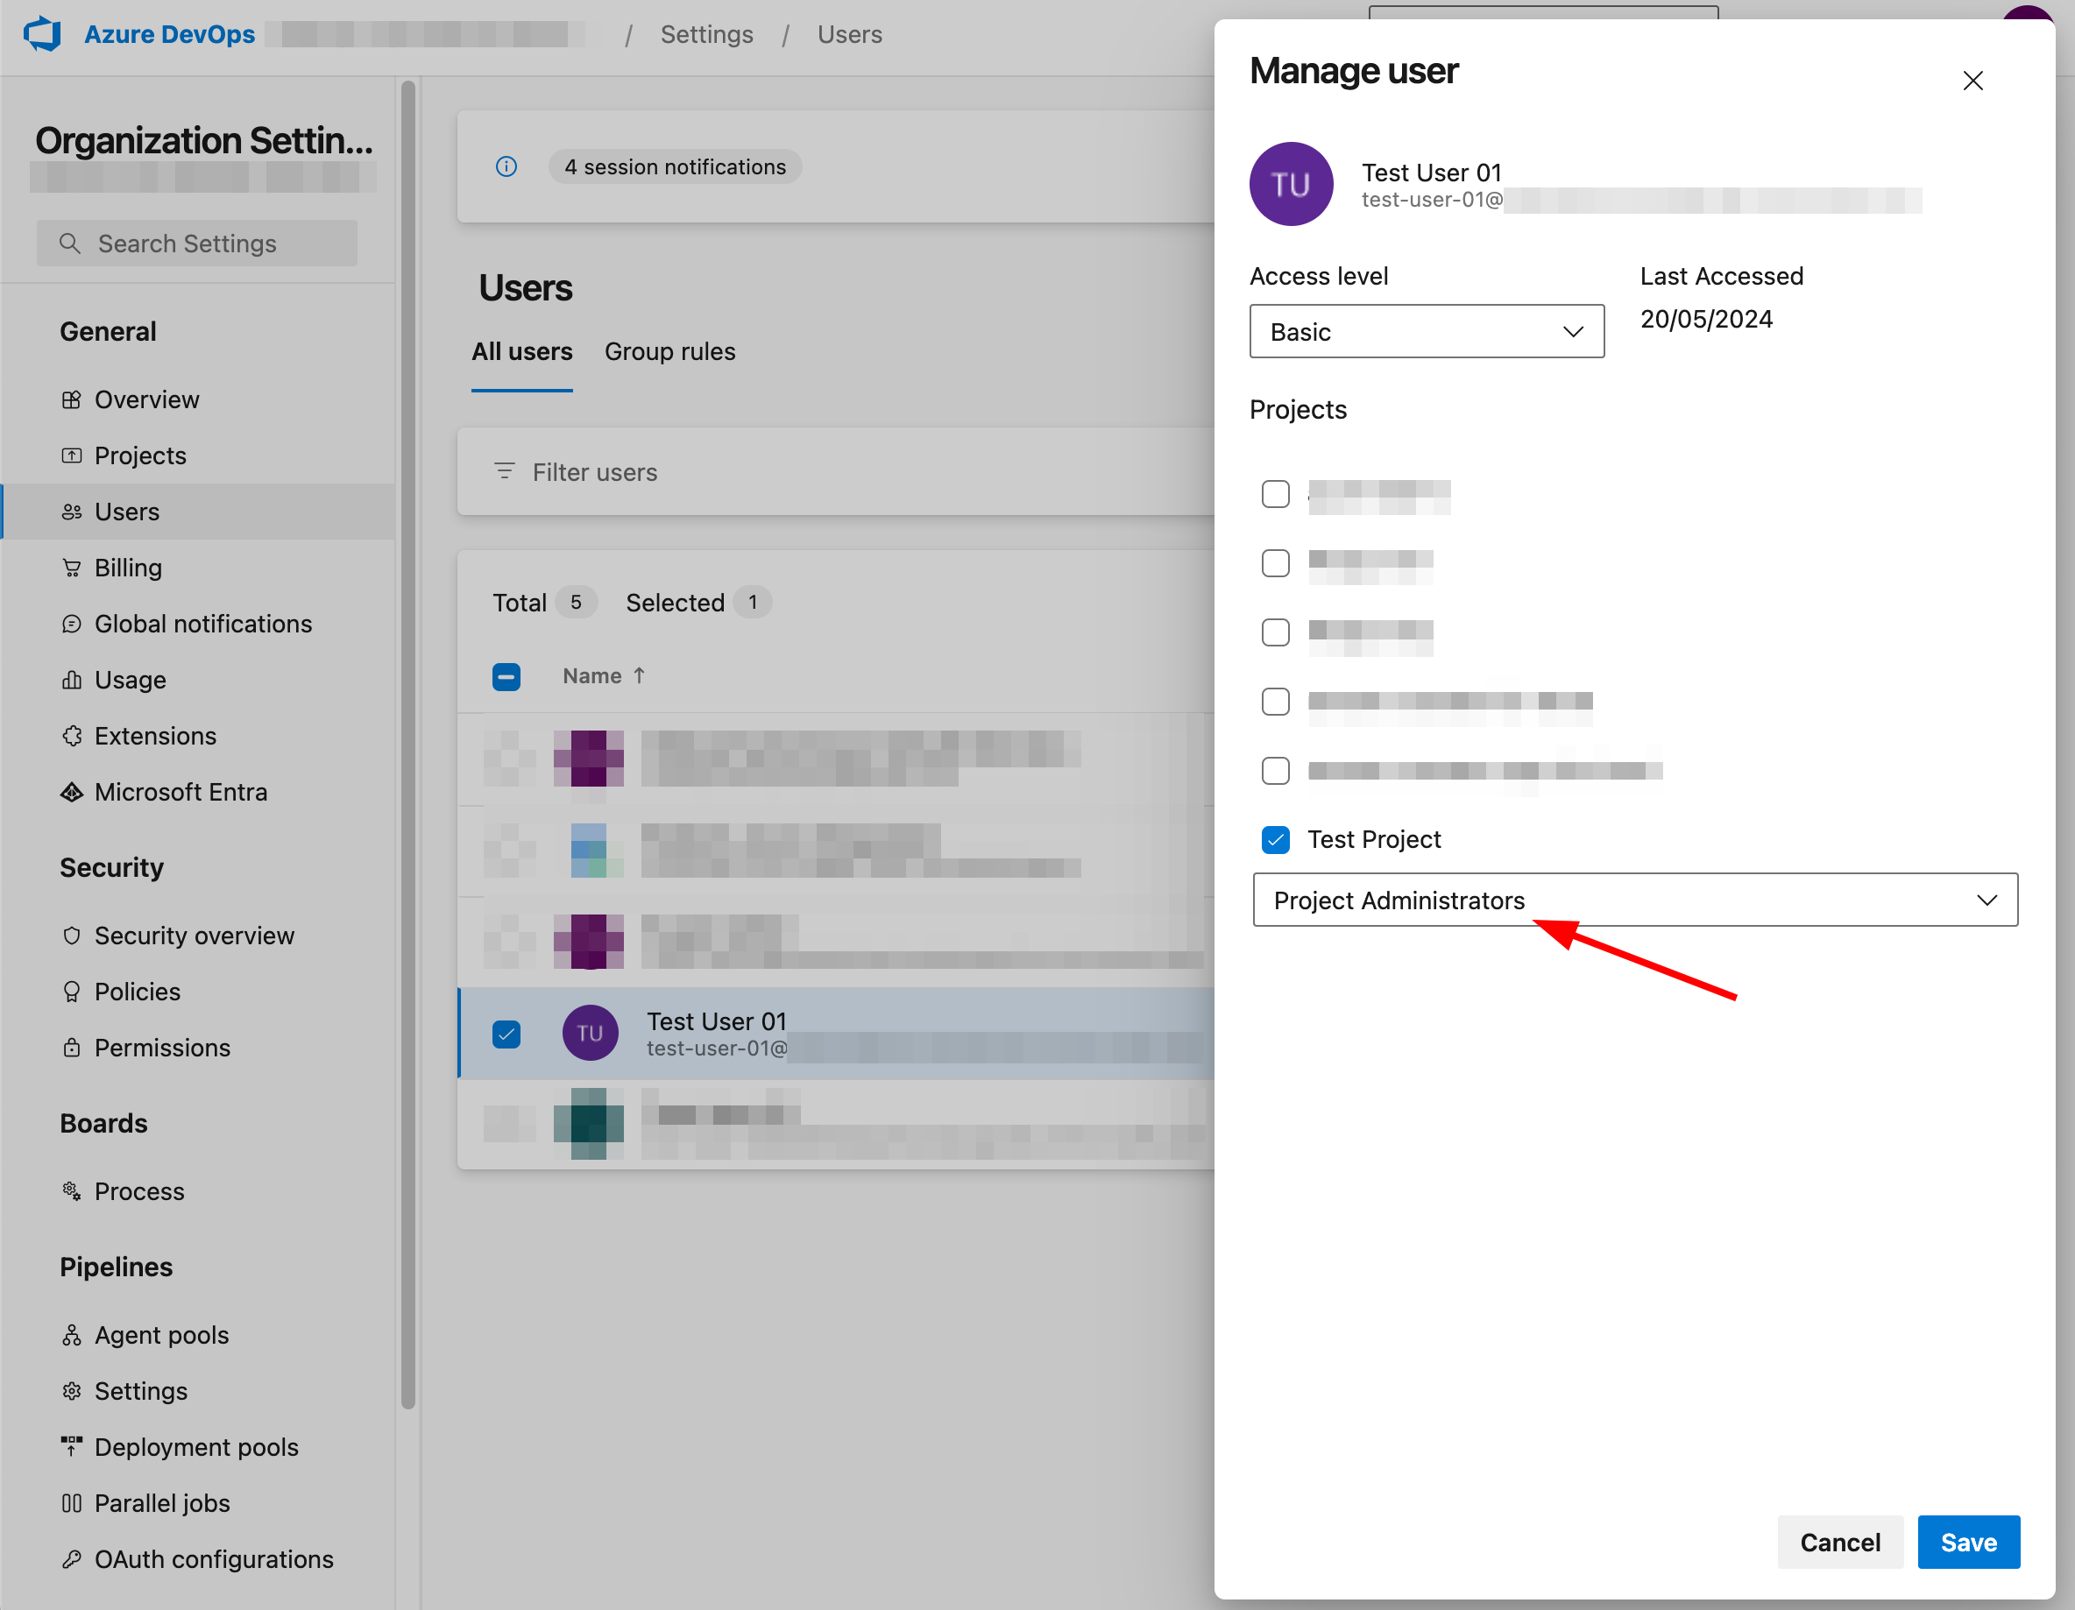Click the filter icon beside Filter users
The image size is (2075, 1610).
pos(505,471)
